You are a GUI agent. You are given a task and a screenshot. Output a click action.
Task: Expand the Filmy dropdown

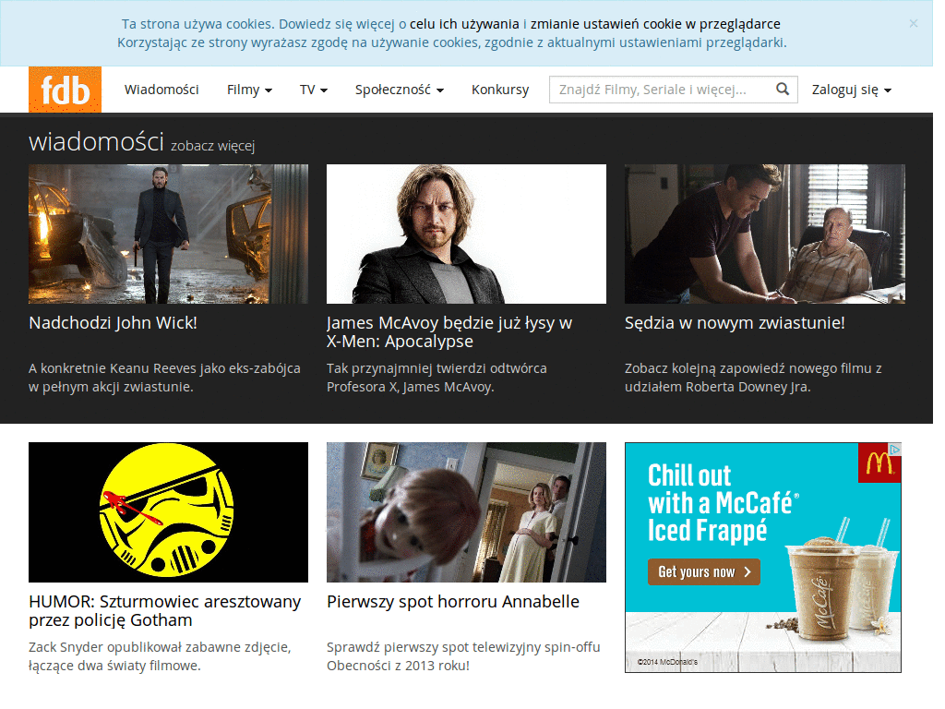[249, 90]
